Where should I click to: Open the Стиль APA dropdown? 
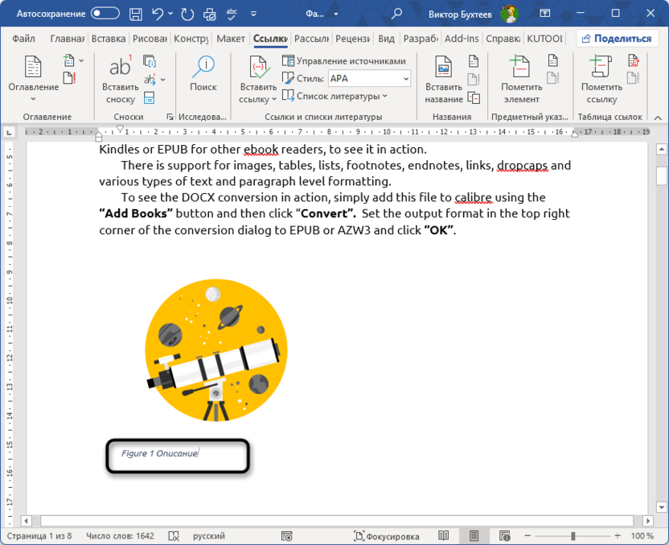click(368, 78)
